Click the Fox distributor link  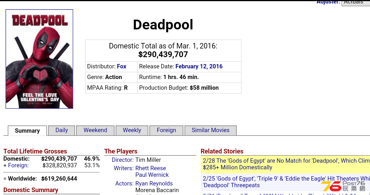pyautogui.click(x=121, y=66)
